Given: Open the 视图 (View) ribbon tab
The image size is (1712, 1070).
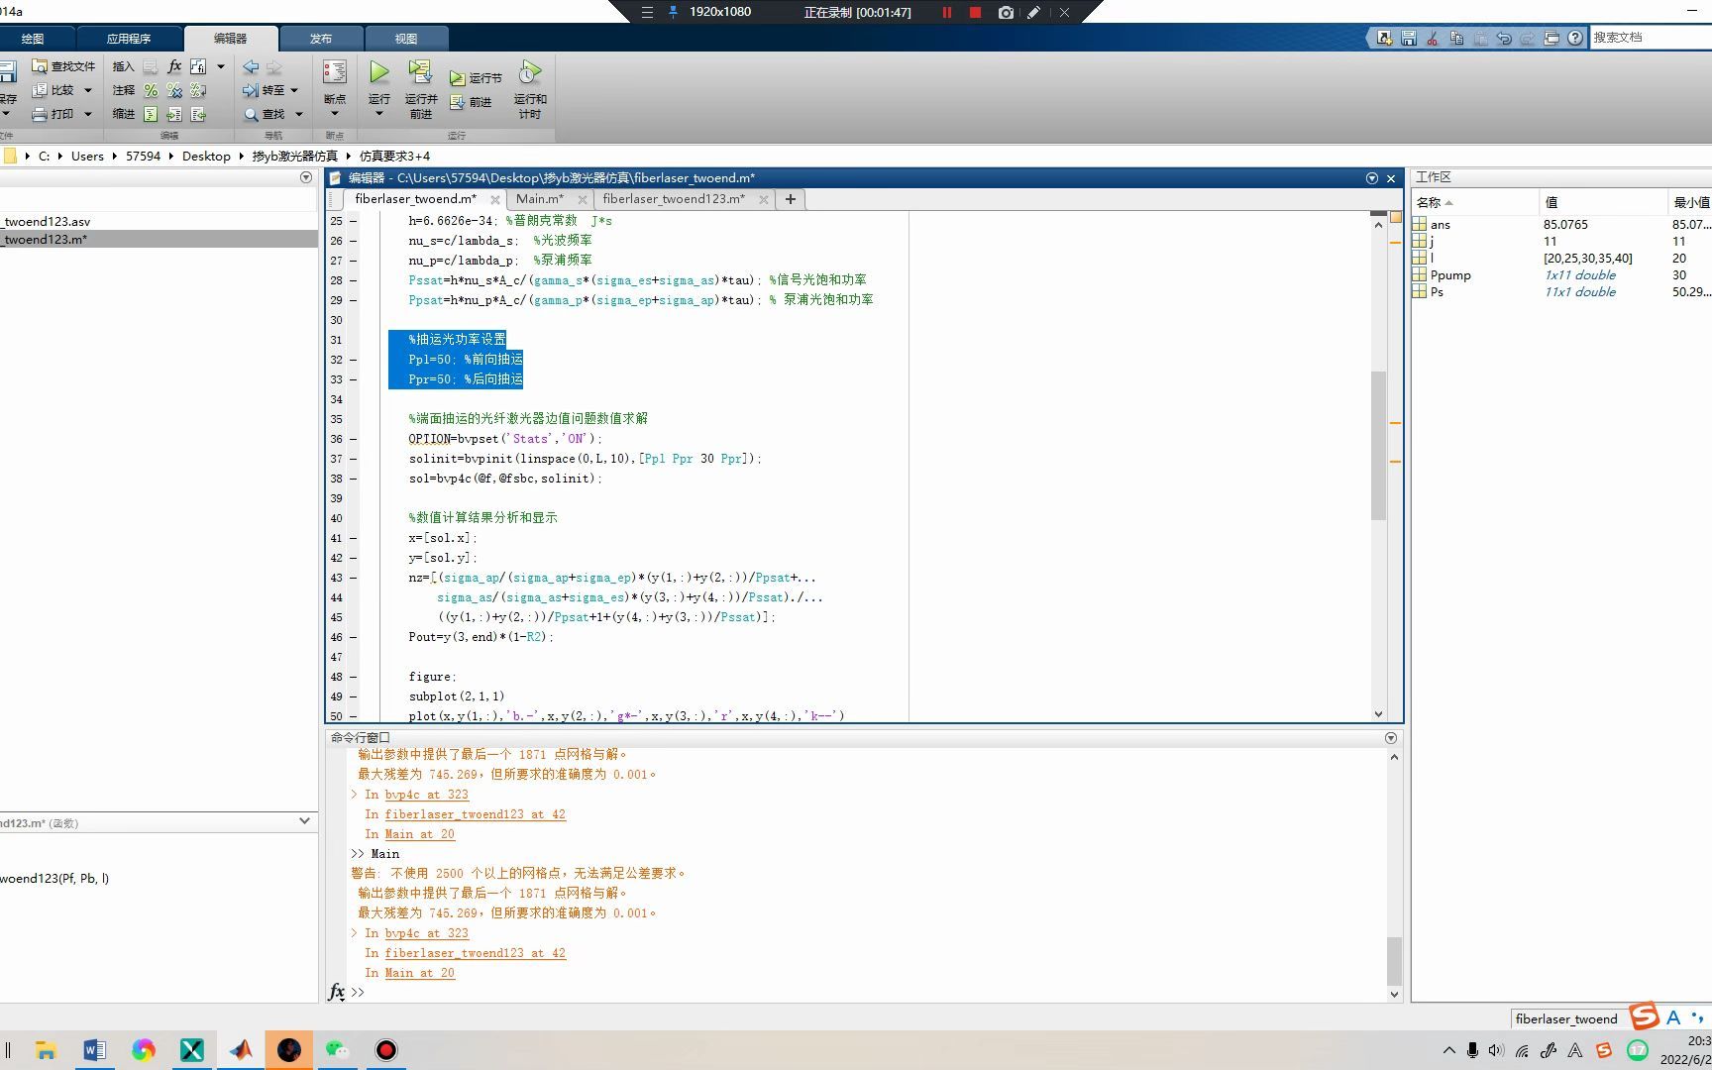Looking at the screenshot, I should click(406, 39).
